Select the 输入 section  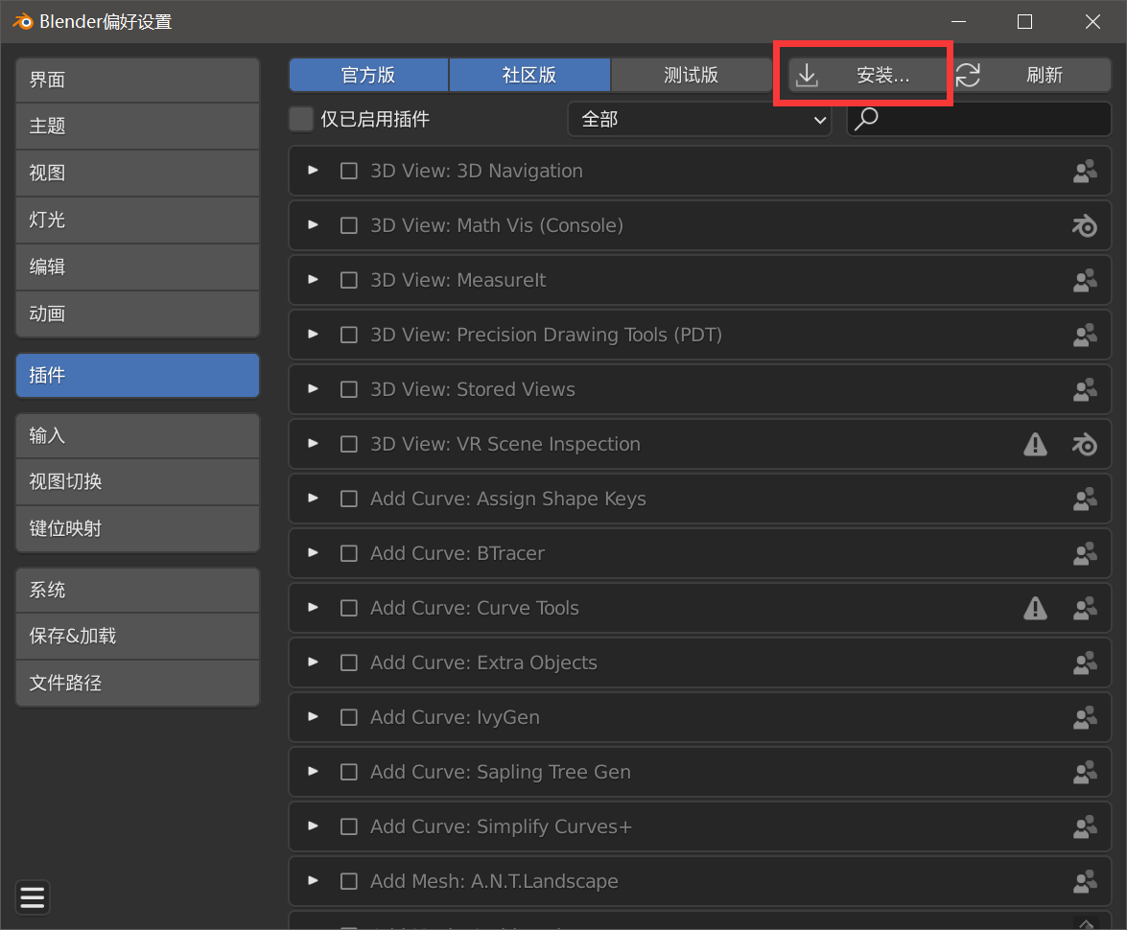pos(137,435)
